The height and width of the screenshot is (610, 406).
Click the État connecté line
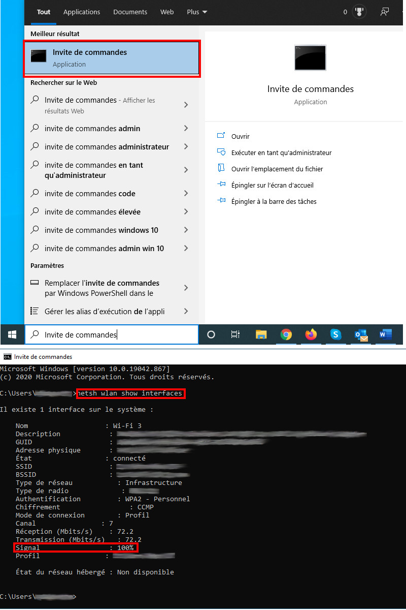tap(80, 458)
